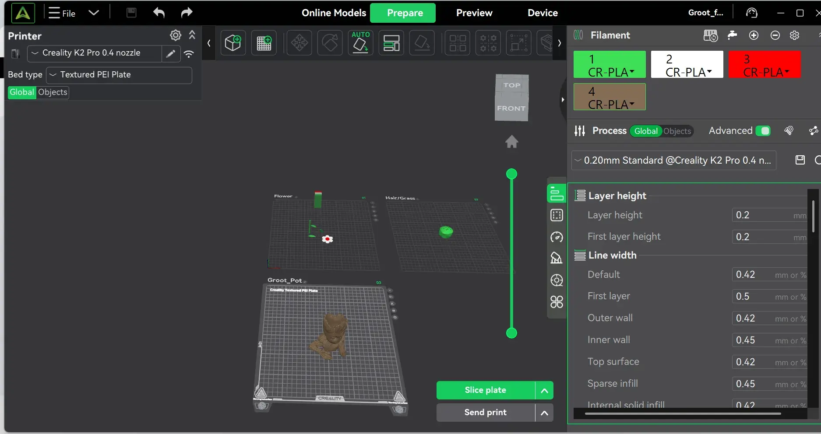Click the Send print button
Screen dimensions: 821x434
coord(485,413)
